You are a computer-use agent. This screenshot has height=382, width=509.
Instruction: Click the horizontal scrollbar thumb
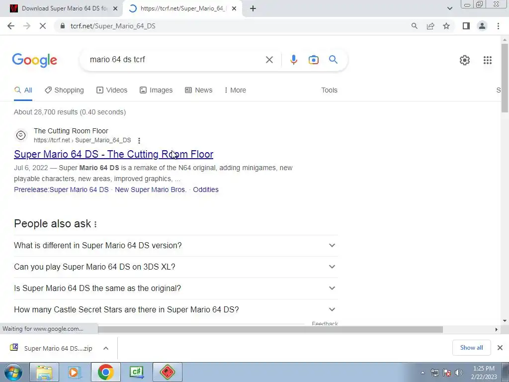pyautogui.click(x=270, y=330)
